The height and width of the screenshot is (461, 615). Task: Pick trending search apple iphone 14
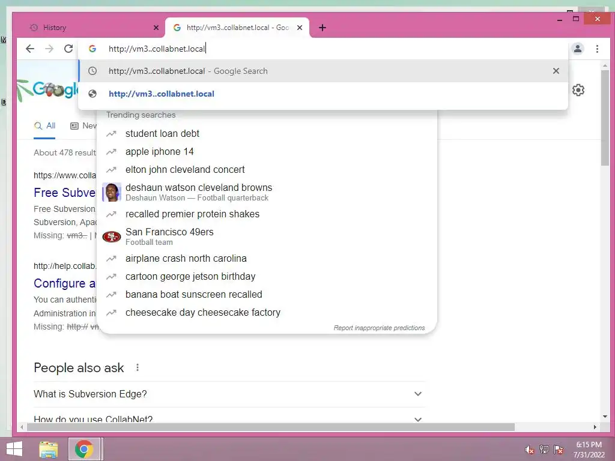click(267, 152)
